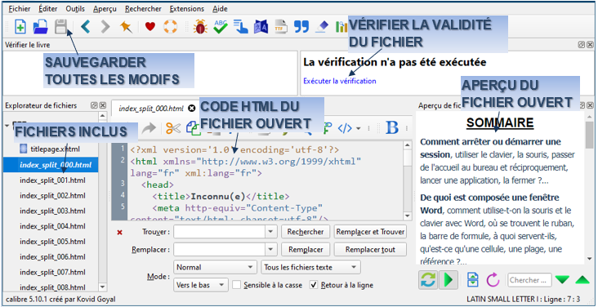598x307 pixels.
Task: Close the find panel with the red x
Action: (119, 232)
